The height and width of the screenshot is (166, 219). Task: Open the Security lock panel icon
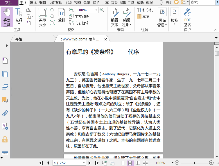click(5, 139)
